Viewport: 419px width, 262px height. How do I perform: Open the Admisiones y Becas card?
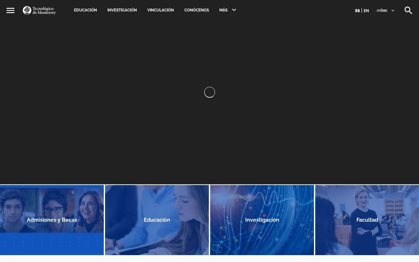pyautogui.click(x=52, y=220)
